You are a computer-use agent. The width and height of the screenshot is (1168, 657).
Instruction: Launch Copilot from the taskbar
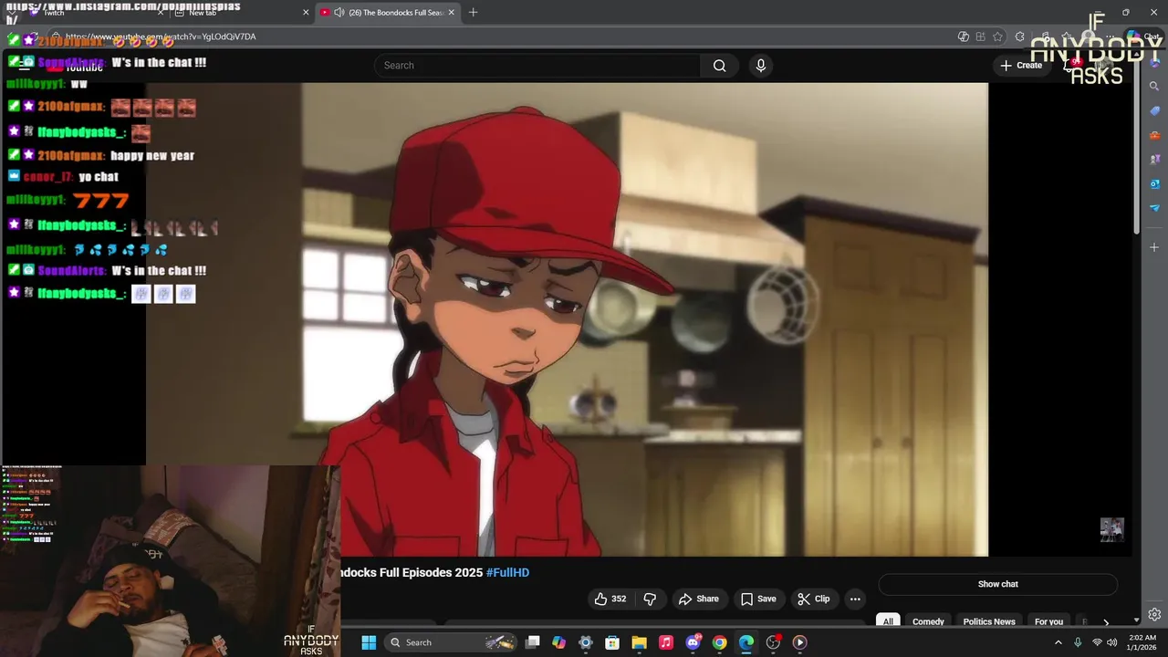(558, 642)
